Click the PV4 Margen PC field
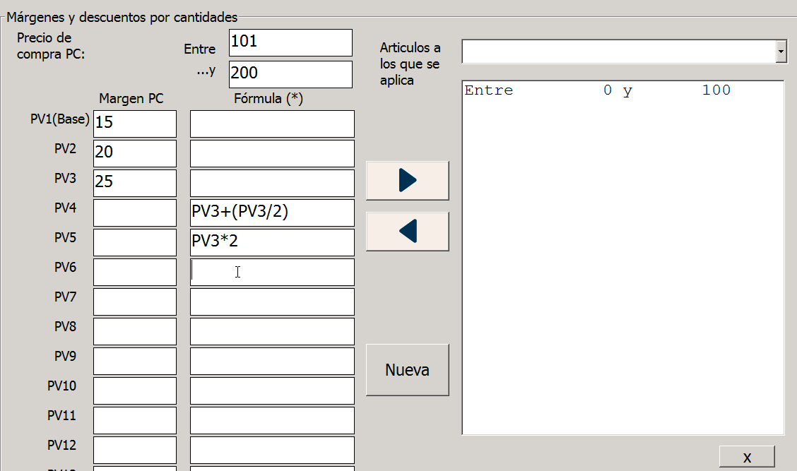The image size is (797, 471). click(x=134, y=213)
